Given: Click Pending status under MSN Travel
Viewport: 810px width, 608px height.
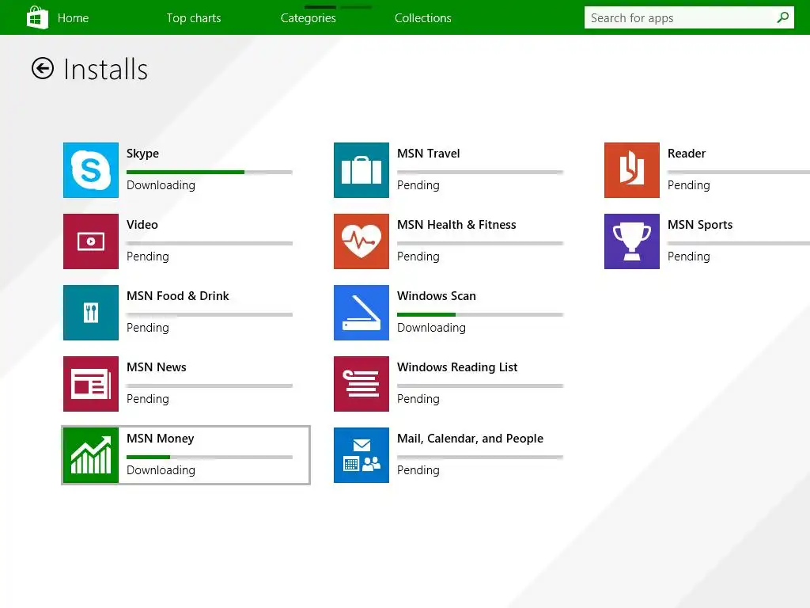Looking at the screenshot, I should coord(418,185).
